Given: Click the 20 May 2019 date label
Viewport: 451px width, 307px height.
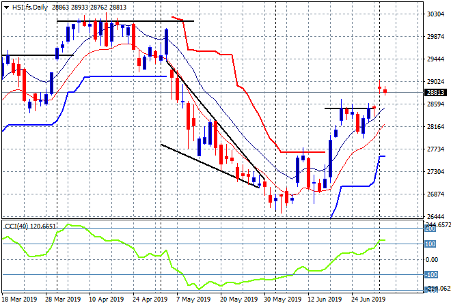Looking at the screenshot, I should [x=238, y=299].
